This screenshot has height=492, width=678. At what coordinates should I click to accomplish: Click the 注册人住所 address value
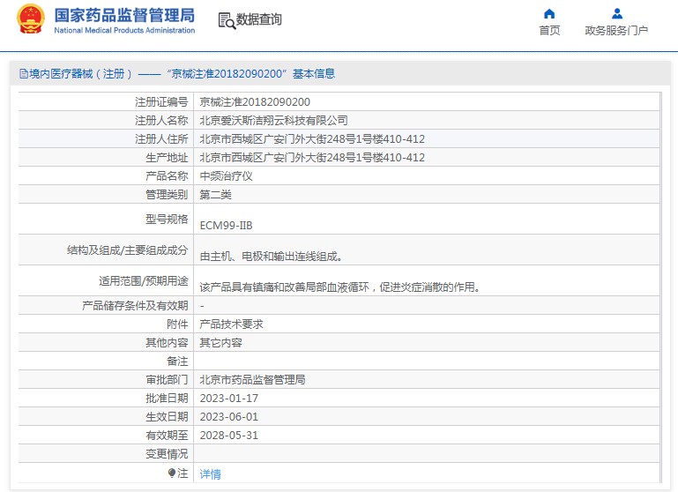click(x=312, y=138)
